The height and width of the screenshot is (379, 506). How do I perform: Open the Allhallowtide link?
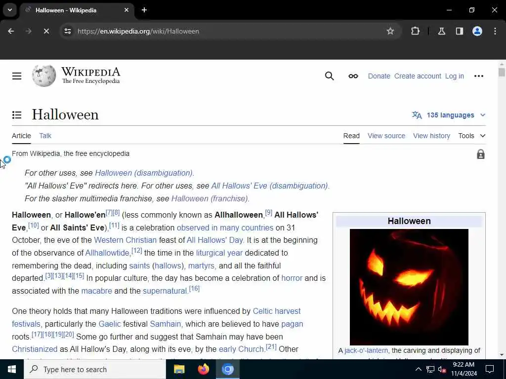tap(107, 253)
